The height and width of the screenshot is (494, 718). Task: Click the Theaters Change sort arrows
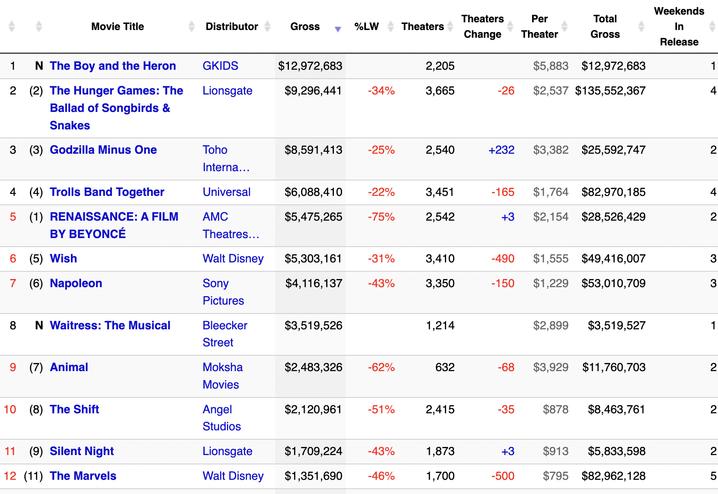[x=511, y=26]
